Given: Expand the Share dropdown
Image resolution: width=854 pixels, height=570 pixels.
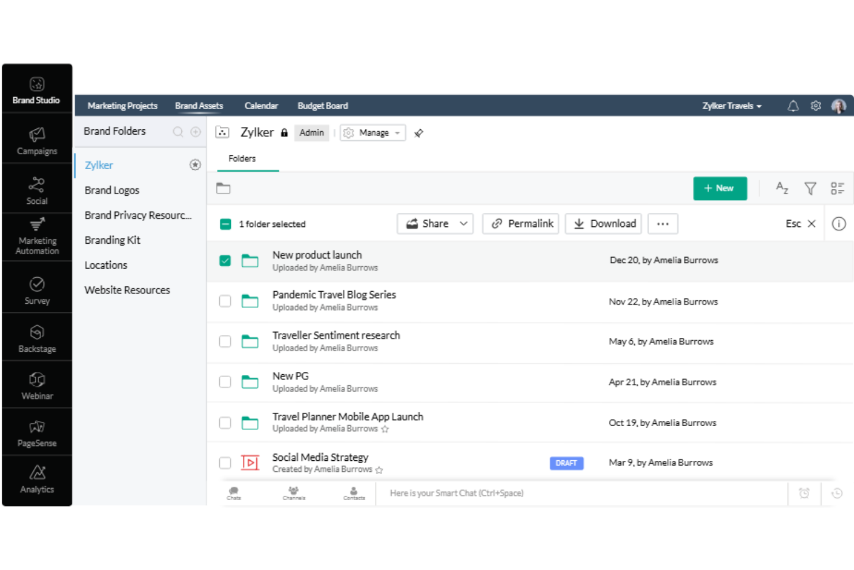Looking at the screenshot, I should [x=463, y=223].
